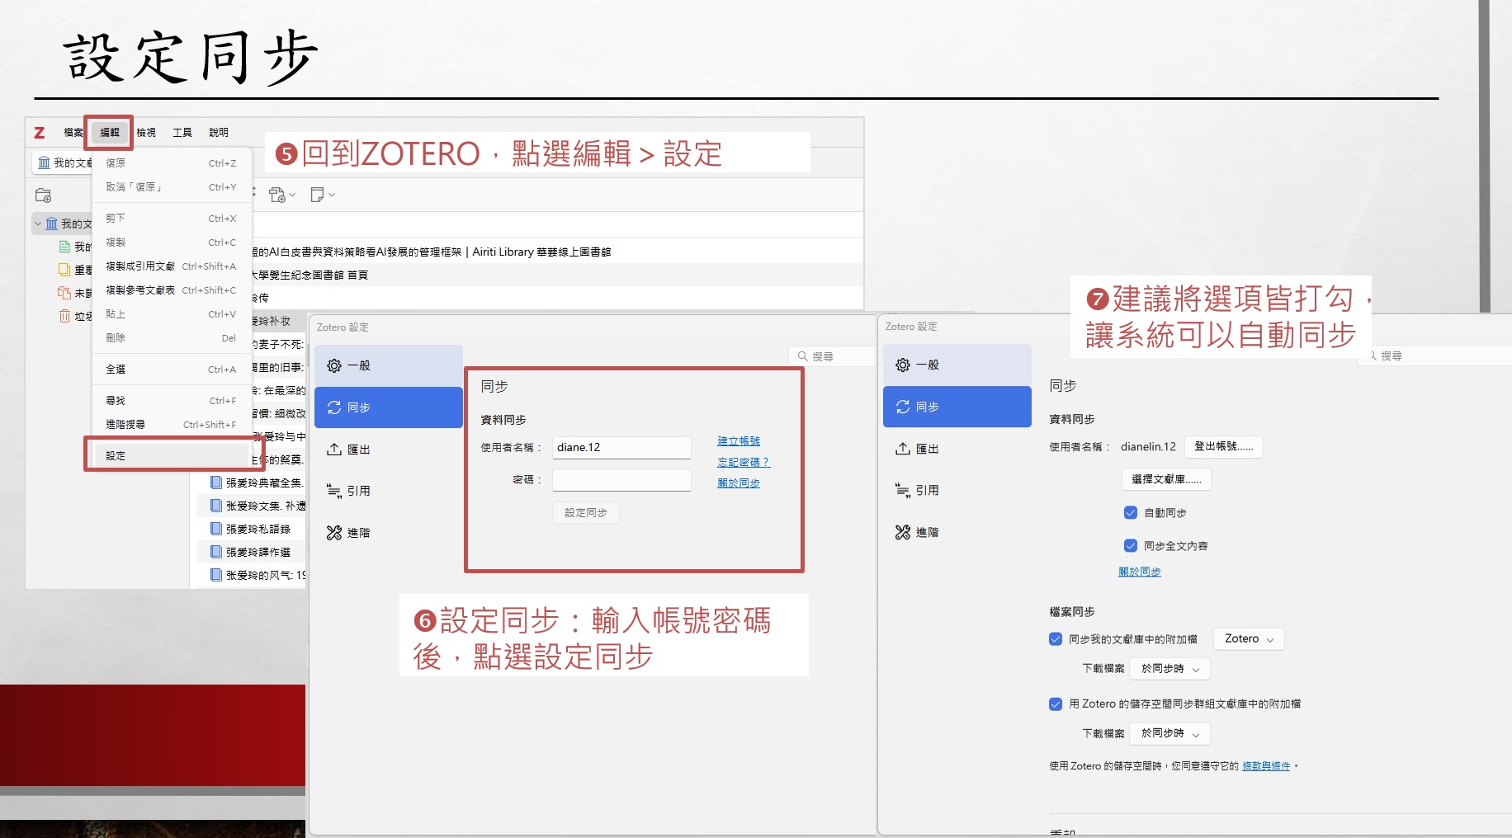1512x838 pixels.
Task: Toggle group library attachment sync checkbox
Action: coord(1056,704)
